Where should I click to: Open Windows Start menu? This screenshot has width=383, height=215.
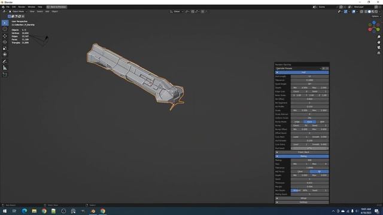[x=5, y=211]
